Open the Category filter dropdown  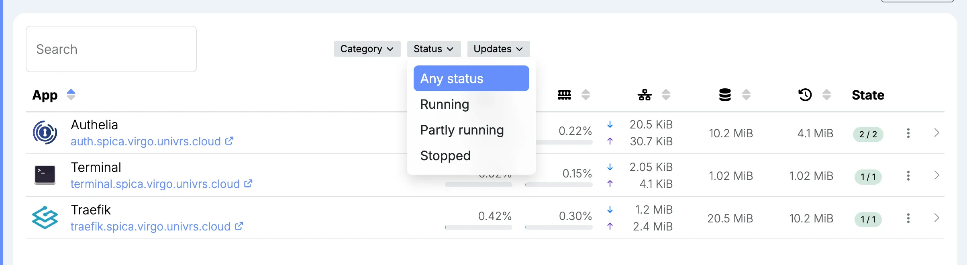point(367,49)
